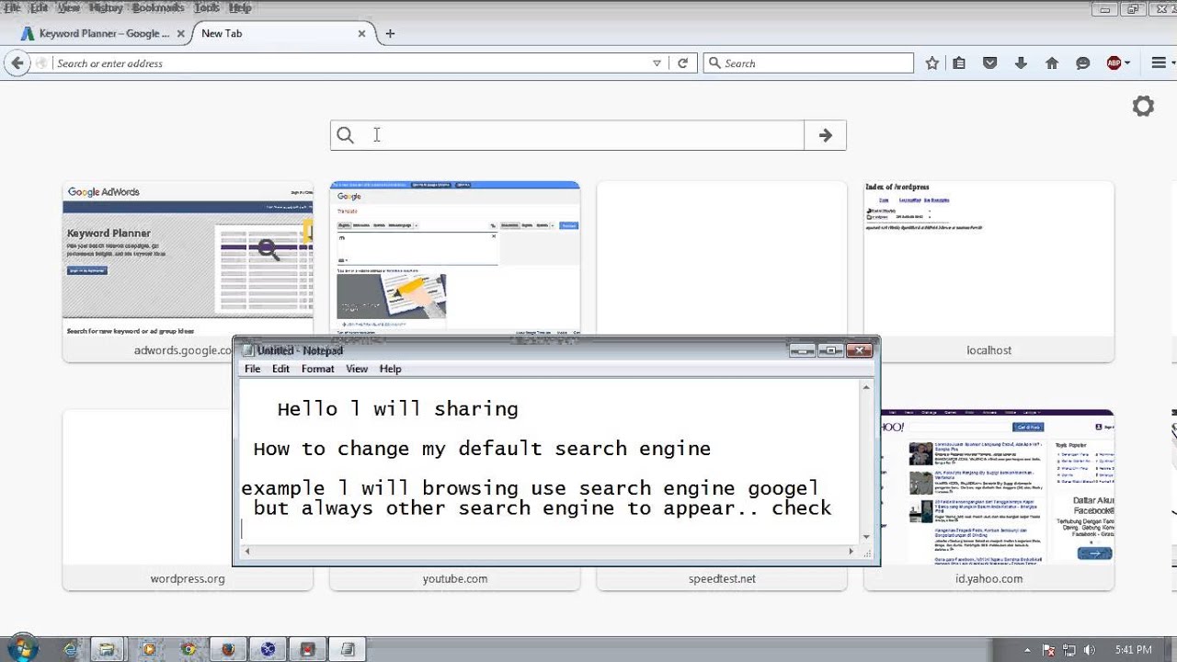This screenshot has width=1177, height=662.
Task: Open the Downloads arrow icon
Action: point(1021,63)
